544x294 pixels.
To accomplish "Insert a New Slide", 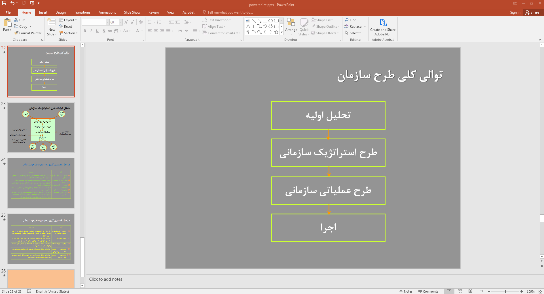I will 52,27.
